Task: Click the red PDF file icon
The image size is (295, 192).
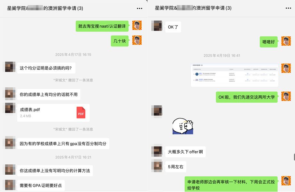Action: pos(81,113)
